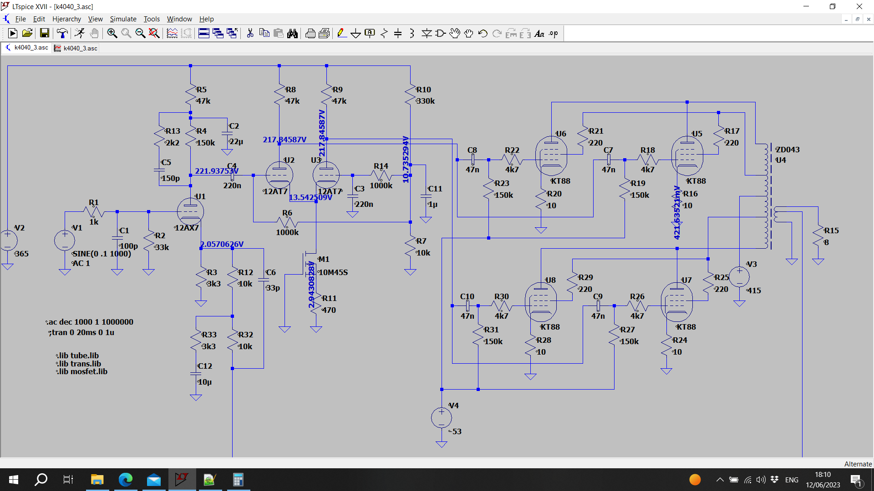Open the Windows Start menu
This screenshot has height=491, width=874.
[14, 480]
